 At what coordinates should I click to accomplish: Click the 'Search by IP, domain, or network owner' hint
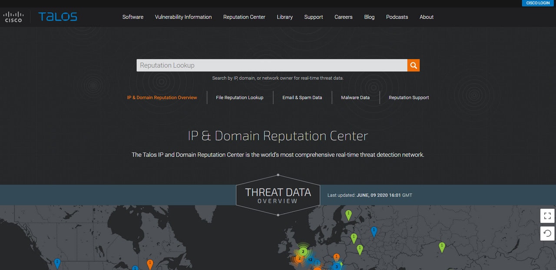(278, 78)
